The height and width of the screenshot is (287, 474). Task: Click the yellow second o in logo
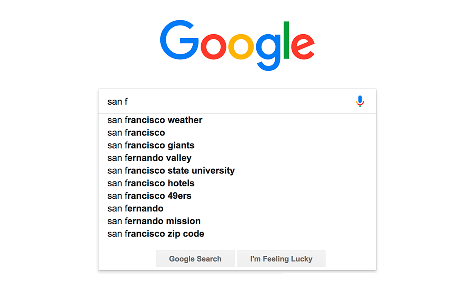(241, 46)
